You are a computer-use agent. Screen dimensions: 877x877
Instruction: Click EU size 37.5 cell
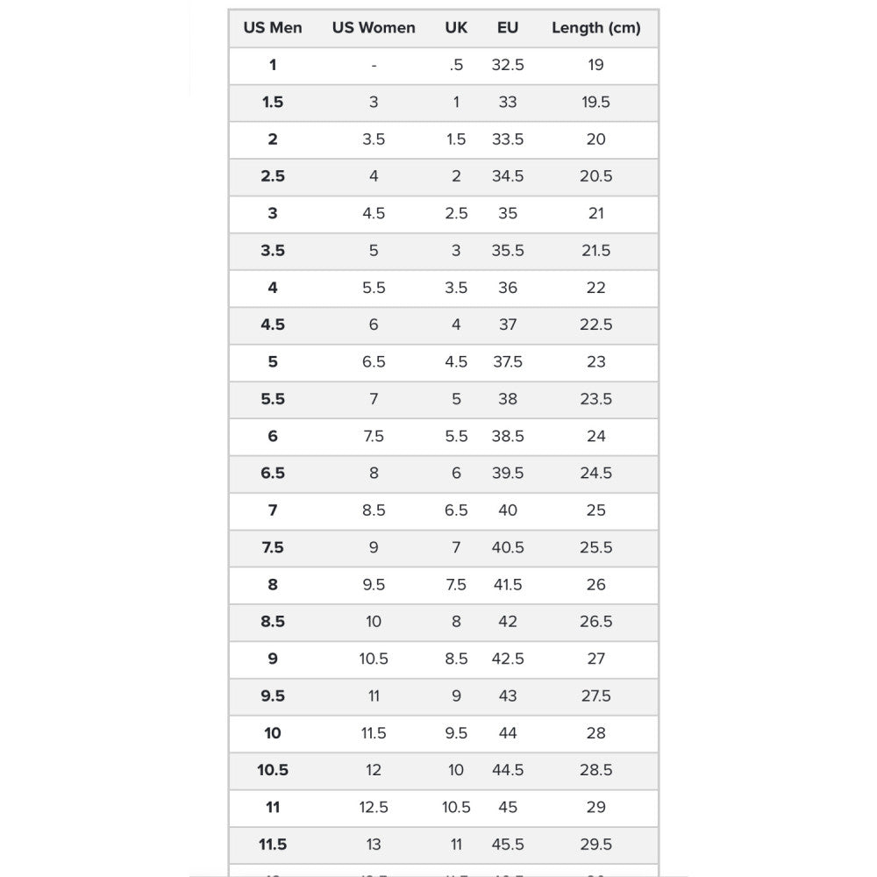(508, 362)
